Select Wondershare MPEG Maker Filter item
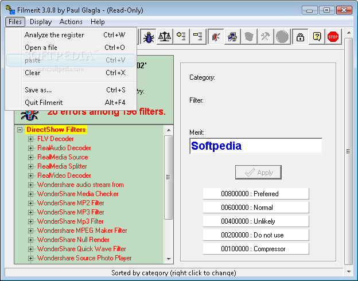This screenshot has height=281, width=358. point(82,231)
